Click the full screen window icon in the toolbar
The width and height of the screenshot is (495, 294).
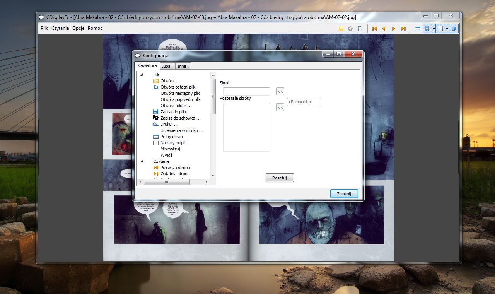pyautogui.click(x=418, y=29)
